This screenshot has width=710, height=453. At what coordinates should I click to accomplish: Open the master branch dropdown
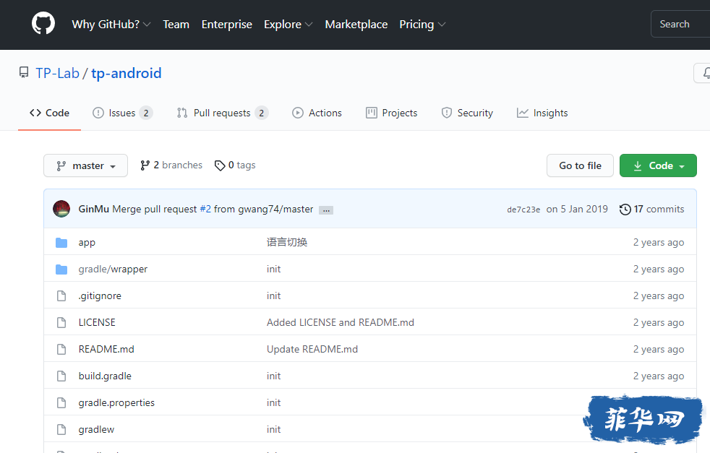pos(85,165)
